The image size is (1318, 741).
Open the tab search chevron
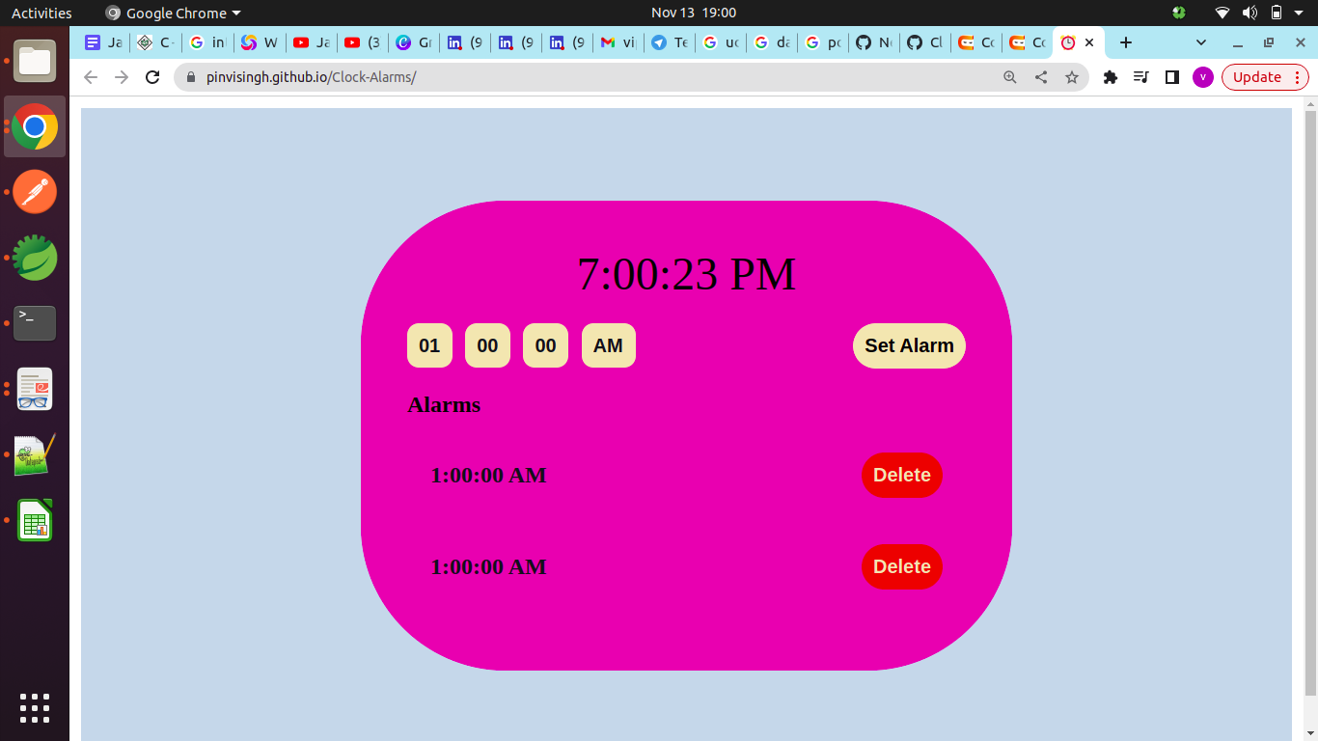1200,42
